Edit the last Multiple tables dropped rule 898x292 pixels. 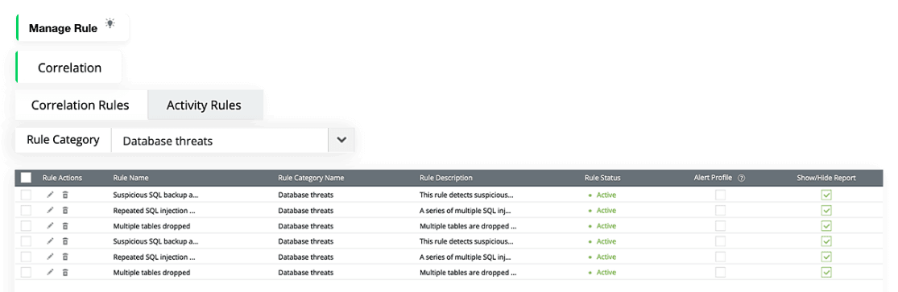[51, 272]
